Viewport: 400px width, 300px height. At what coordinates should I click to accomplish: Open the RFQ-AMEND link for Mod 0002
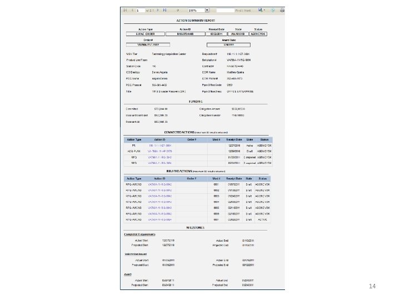pos(160,191)
